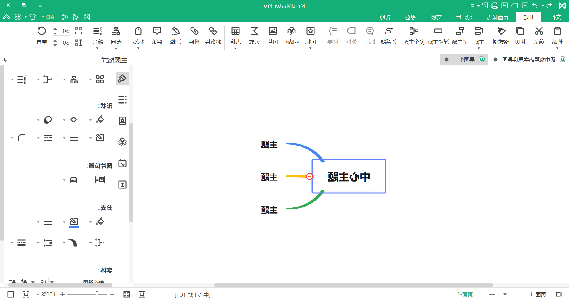Switch to the 幻灯片 slideshow tab
The width and height of the screenshot is (569, 300).
click(x=464, y=17)
